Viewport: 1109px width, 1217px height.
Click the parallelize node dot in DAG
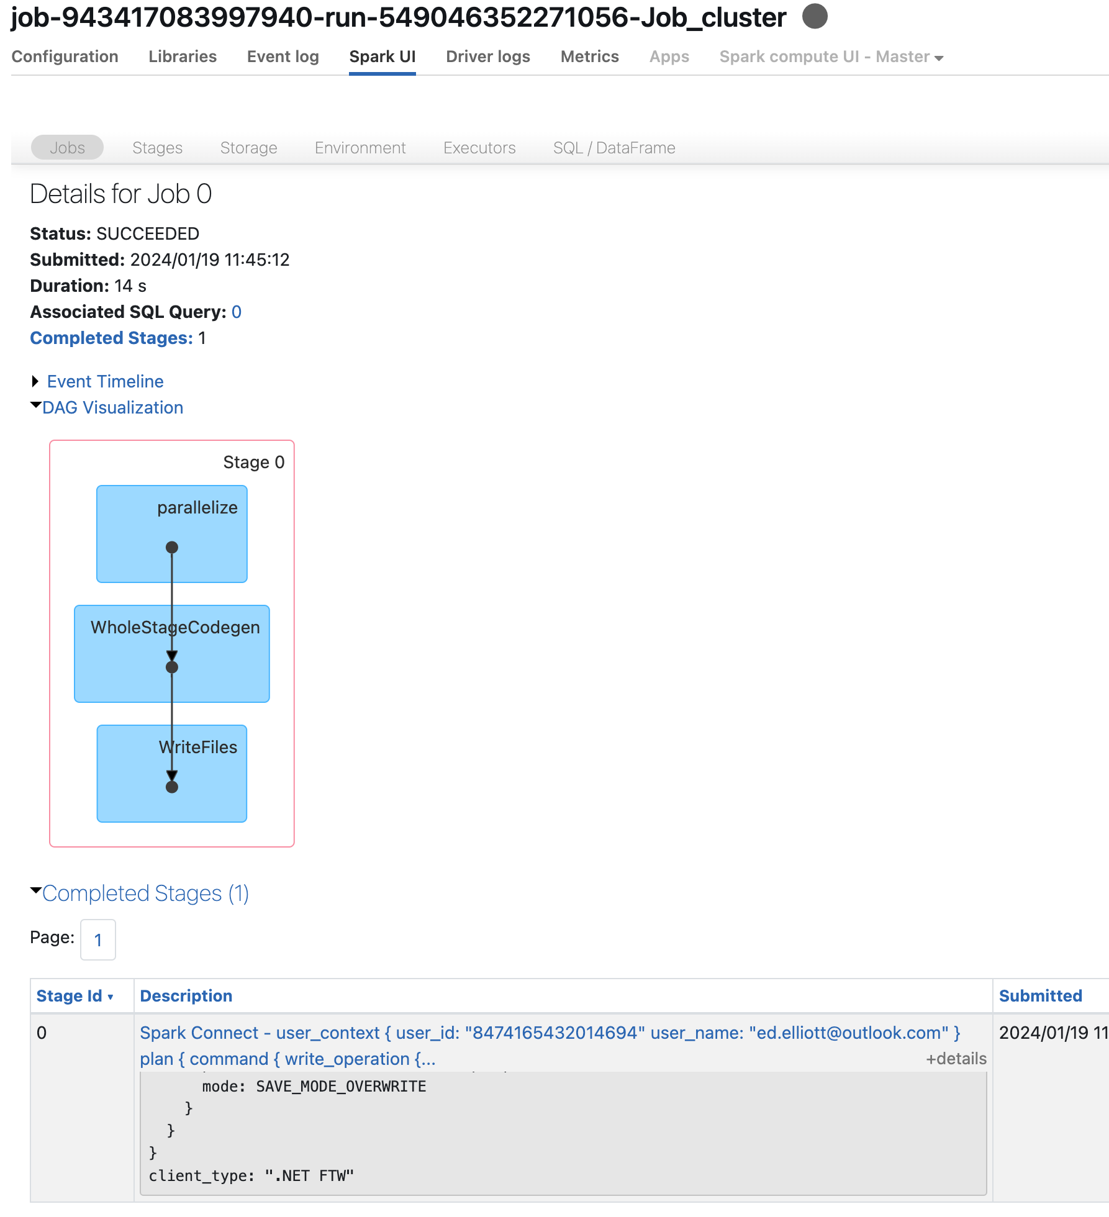pos(172,547)
